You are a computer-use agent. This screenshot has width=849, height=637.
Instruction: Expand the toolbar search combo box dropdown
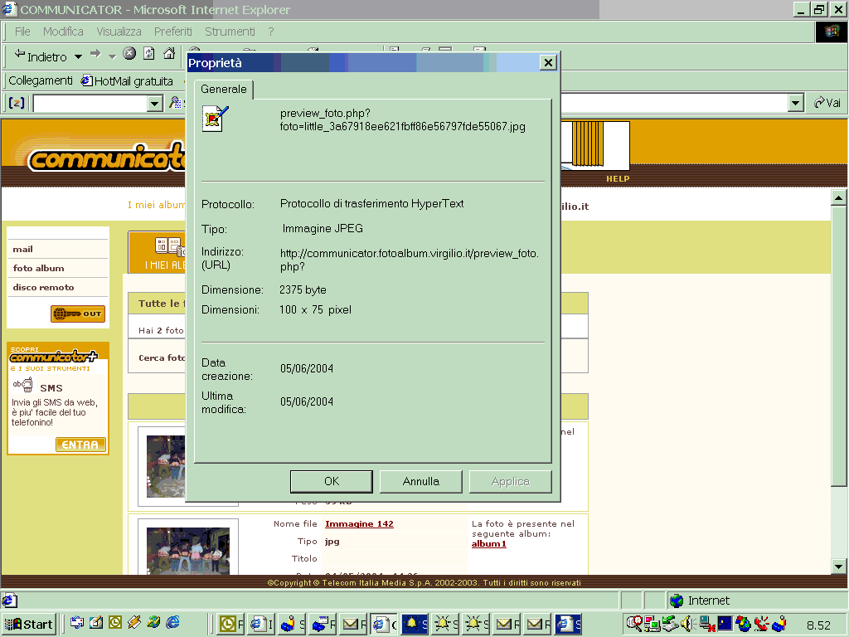155,103
